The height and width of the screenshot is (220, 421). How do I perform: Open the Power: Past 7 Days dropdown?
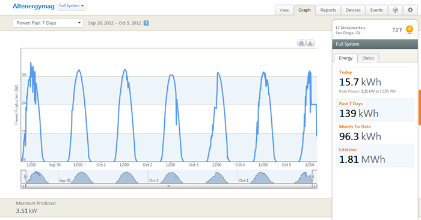pos(48,23)
